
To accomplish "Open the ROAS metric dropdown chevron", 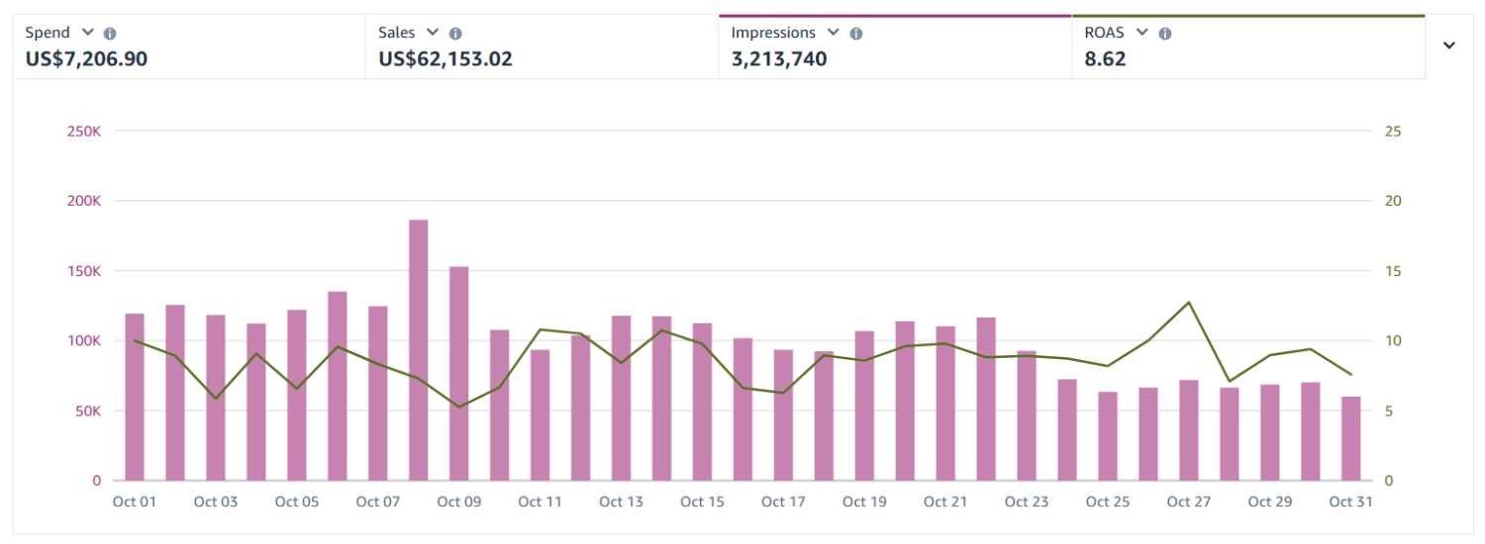I will pos(1142,33).
